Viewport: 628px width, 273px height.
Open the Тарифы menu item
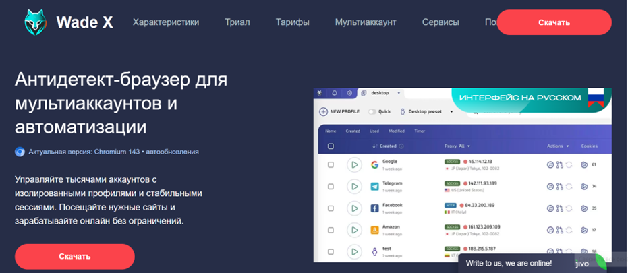click(292, 22)
